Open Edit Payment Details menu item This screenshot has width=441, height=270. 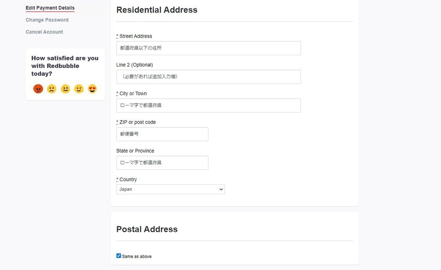click(x=50, y=8)
